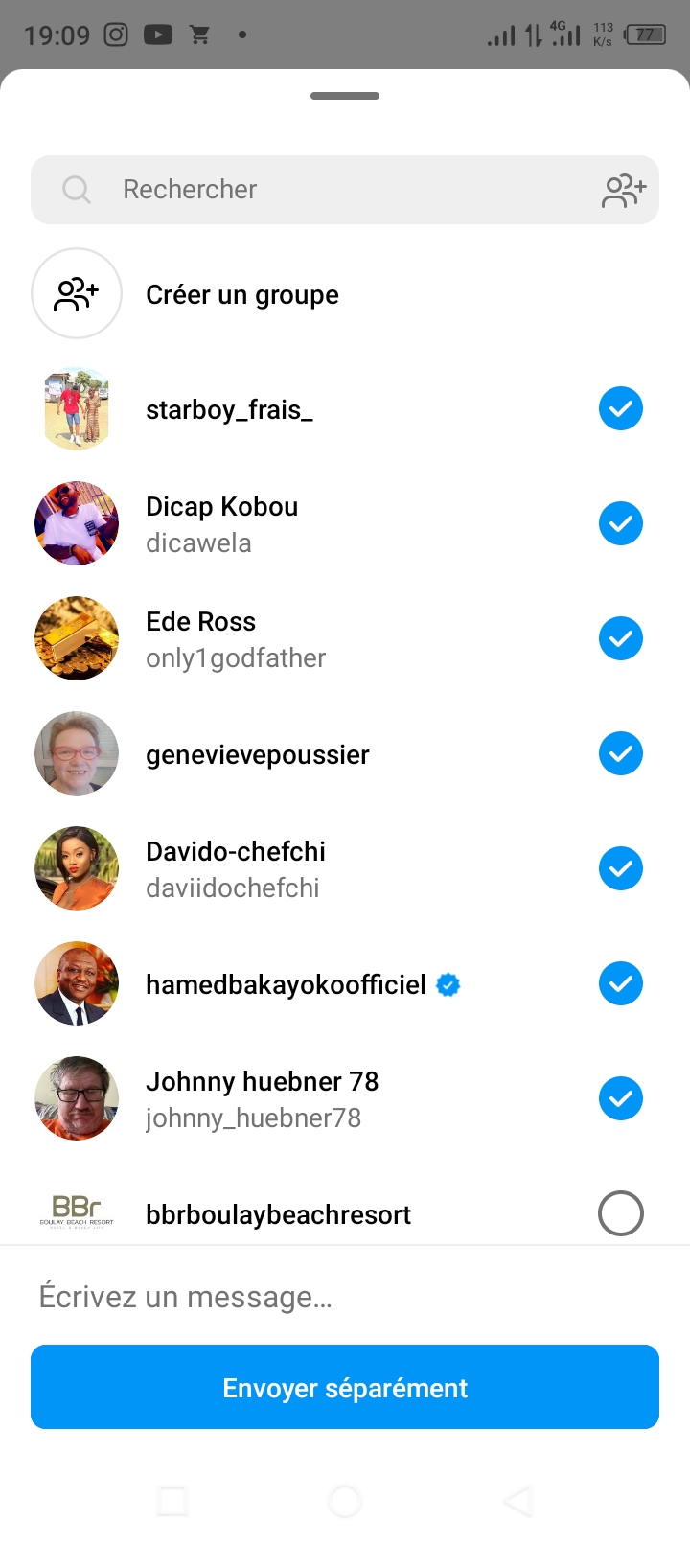This screenshot has height=1545, width=690.
Task: Tap the YouTube status bar icon
Action: click(158, 35)
